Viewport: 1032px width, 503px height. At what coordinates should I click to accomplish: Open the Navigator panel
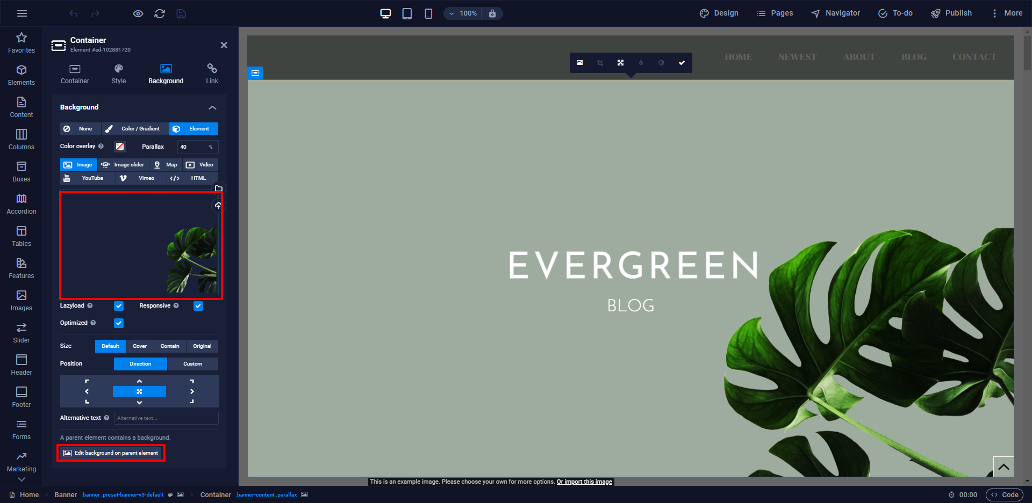coord(835,13)
